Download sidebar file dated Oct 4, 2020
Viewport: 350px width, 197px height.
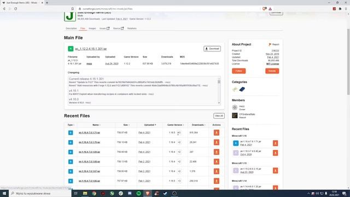pos(275,153)
